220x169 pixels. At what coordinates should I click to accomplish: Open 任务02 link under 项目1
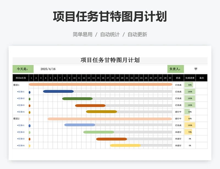coord(21,98)
